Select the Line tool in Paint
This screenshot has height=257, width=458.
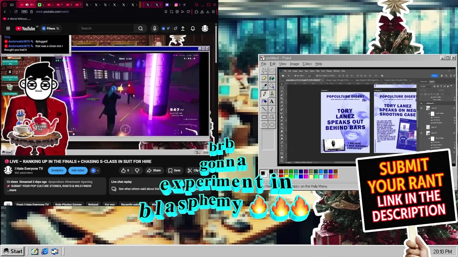tap(264, 109)
